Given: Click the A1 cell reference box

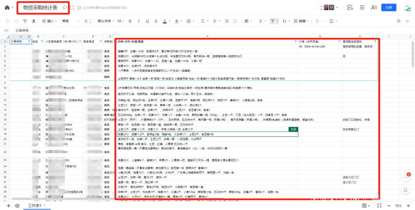Looking at the screenshot, I should tap(7, 31).
